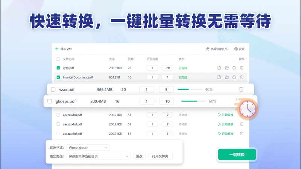Viewport: 301px width, 169px height.
Task: Delete Invoice Document.pdf using trash icon
Action: point(242,77)
